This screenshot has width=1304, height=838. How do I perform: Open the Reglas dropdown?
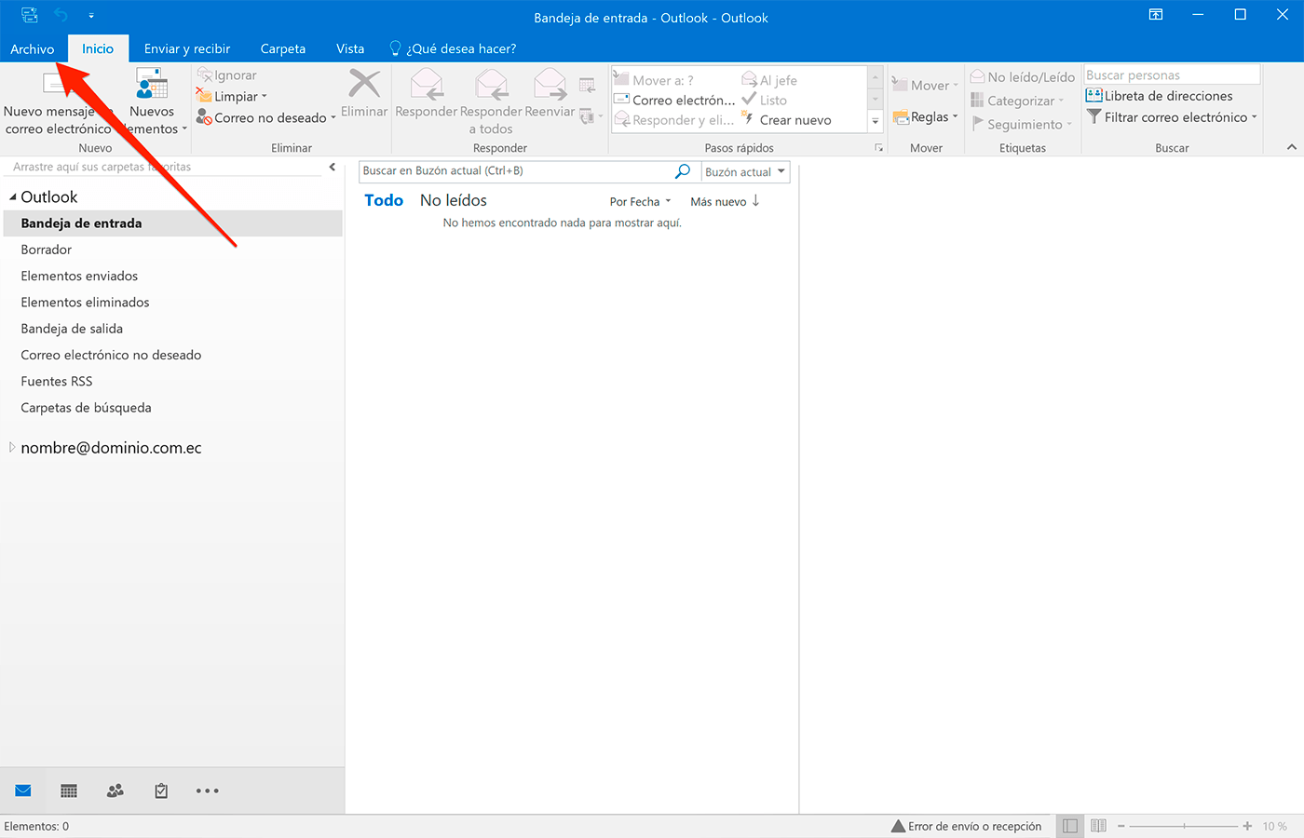click(x=927, y=116)
